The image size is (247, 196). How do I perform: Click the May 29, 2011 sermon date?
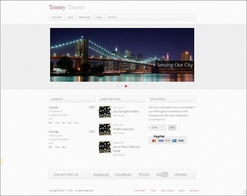click(x=119, y=143)
